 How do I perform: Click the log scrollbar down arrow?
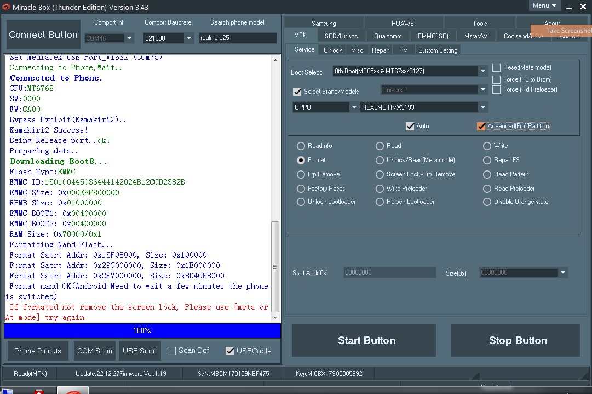[275, 318]
